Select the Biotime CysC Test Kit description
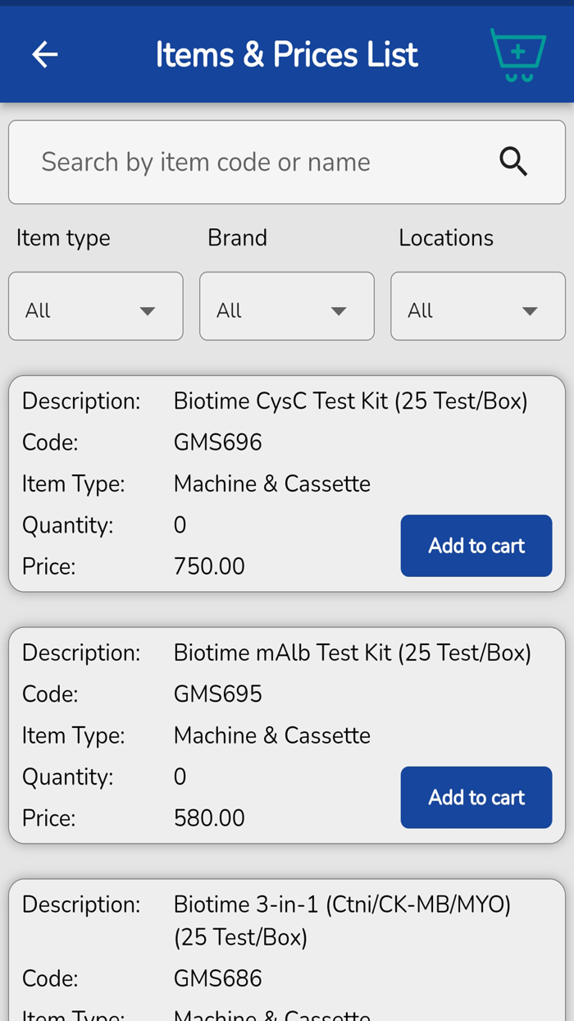This screenshot has width=574, height=1021. click(350, 401)
